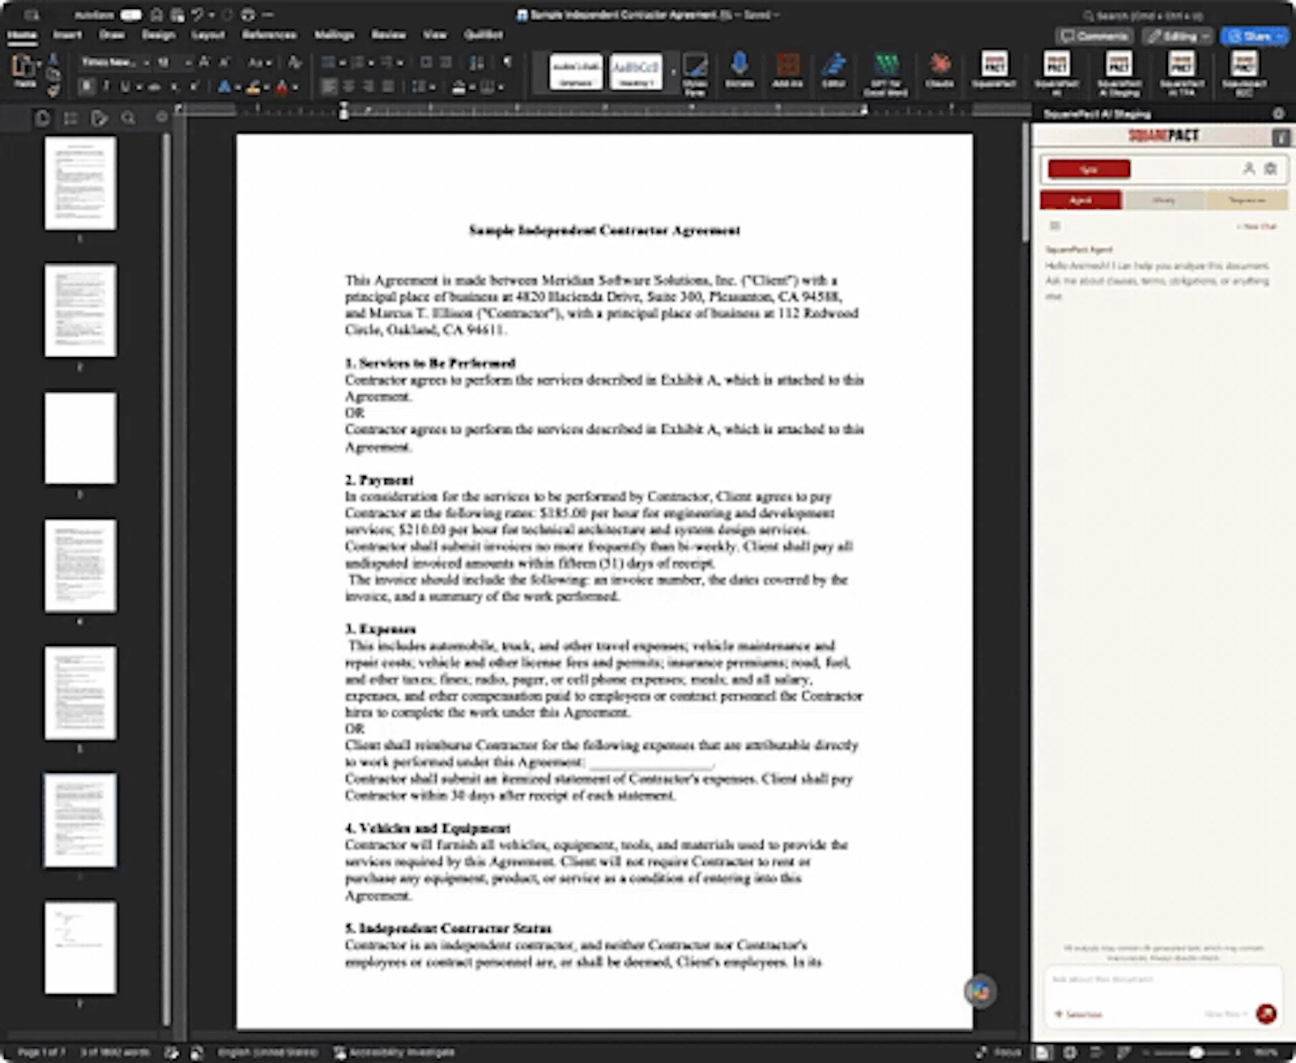Adjust the zoom slider in status bar
Screen dimensions: 1296x1063
click(1196, 1052)
